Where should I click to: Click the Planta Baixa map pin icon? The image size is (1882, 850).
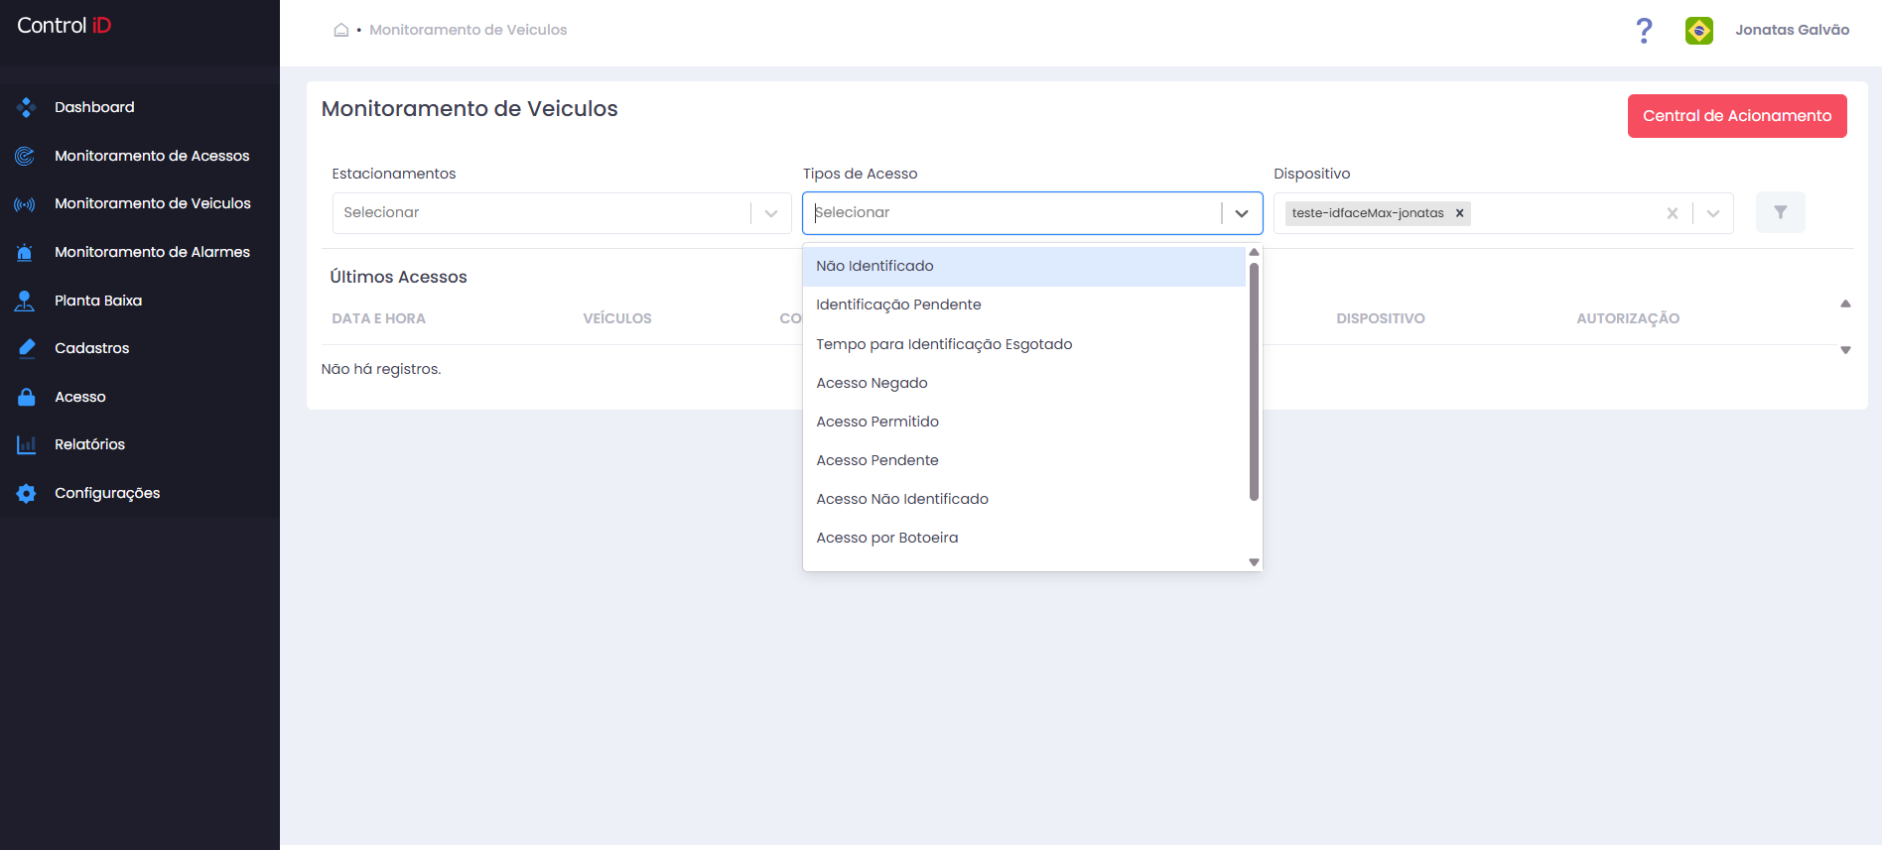(26, 301)
